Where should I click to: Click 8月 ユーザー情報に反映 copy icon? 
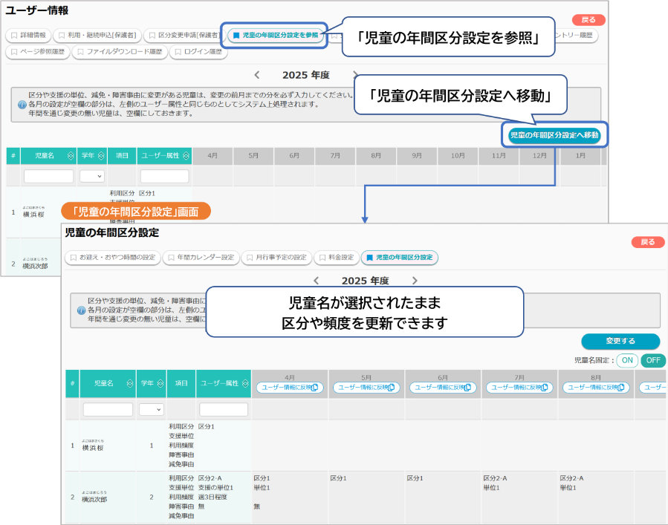click(621, 388)
